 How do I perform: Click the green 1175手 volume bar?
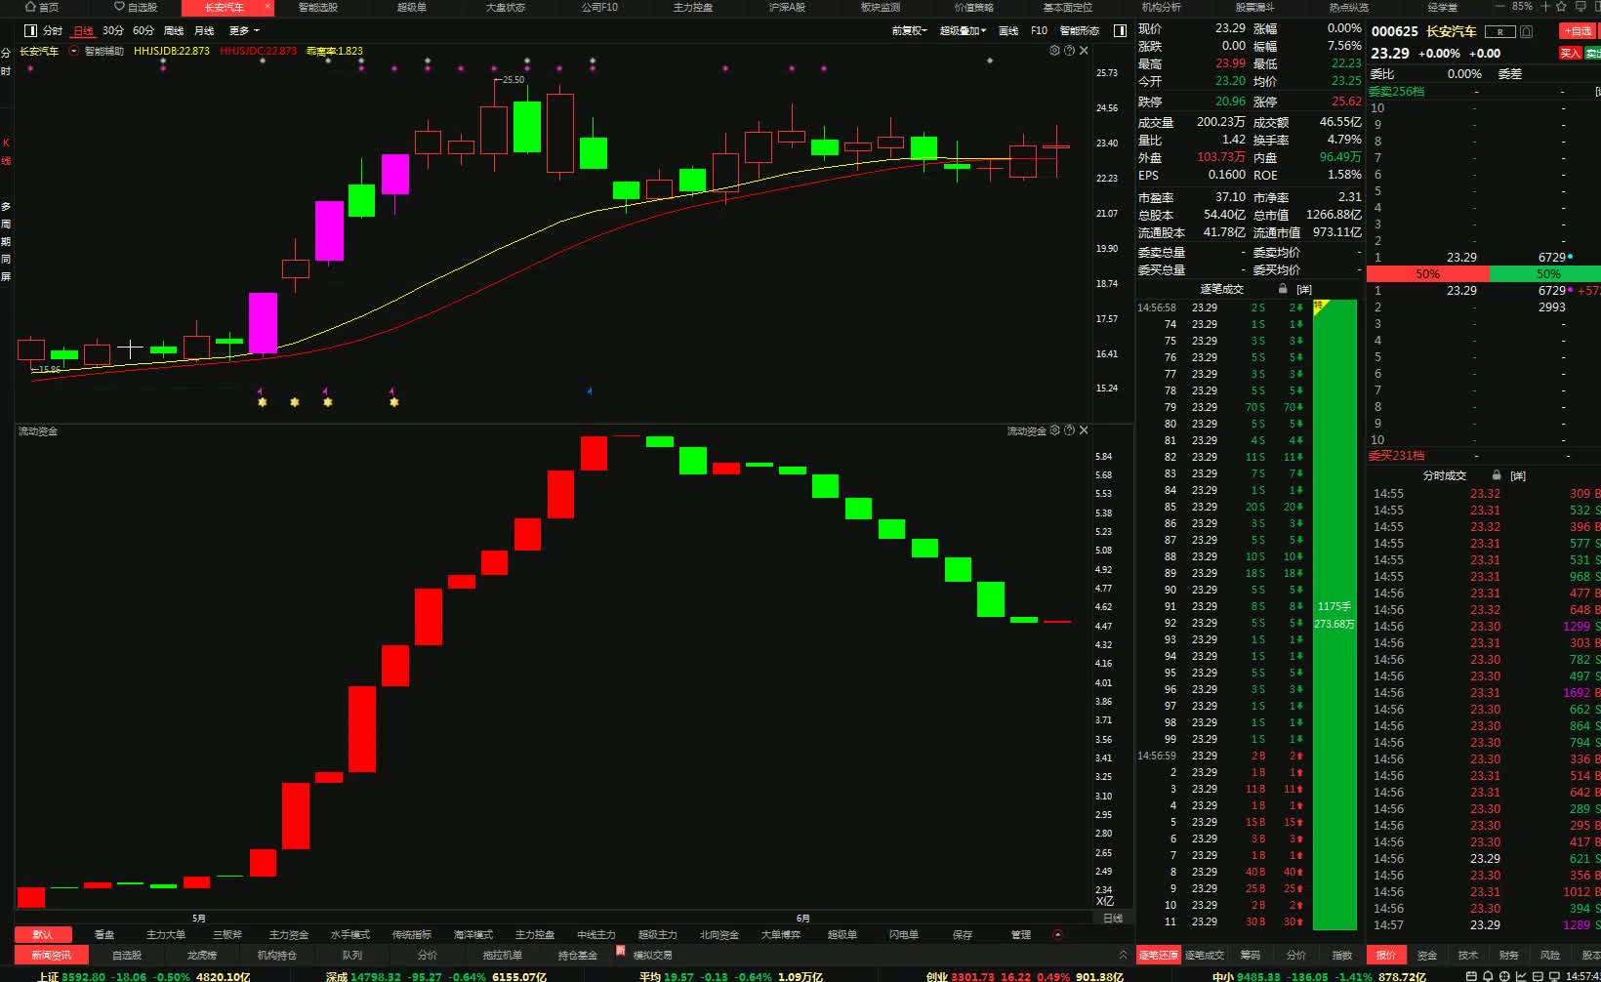[x=1334, y=614]
